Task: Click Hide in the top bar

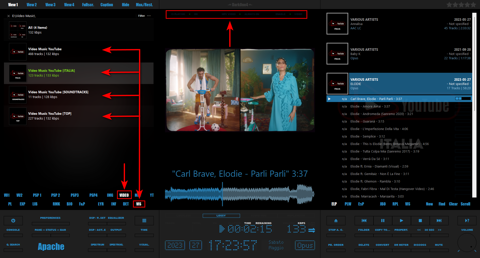Action: point(125,5)
